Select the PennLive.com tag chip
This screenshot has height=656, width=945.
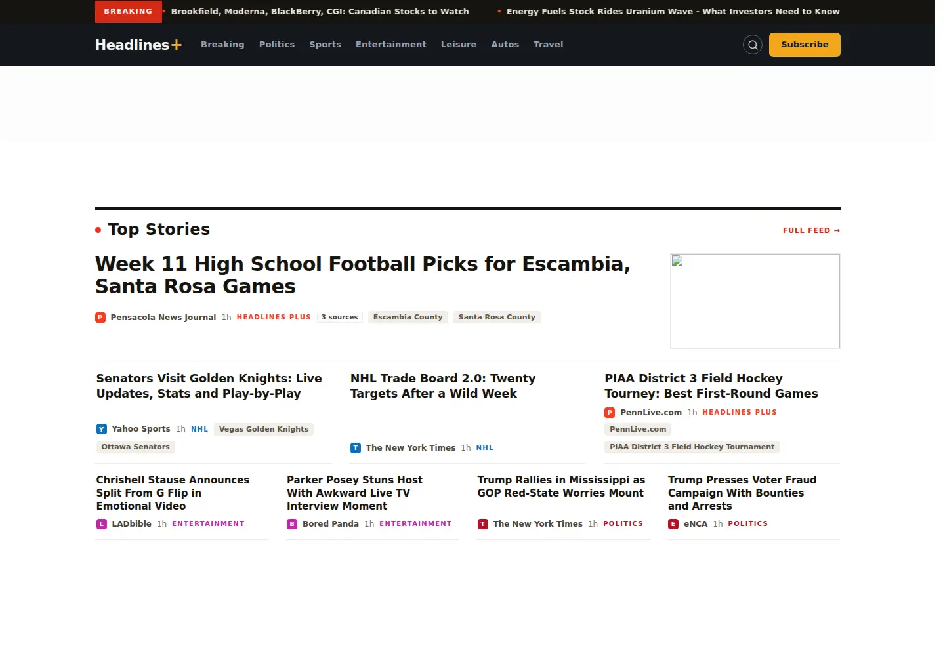pos(638,430)
